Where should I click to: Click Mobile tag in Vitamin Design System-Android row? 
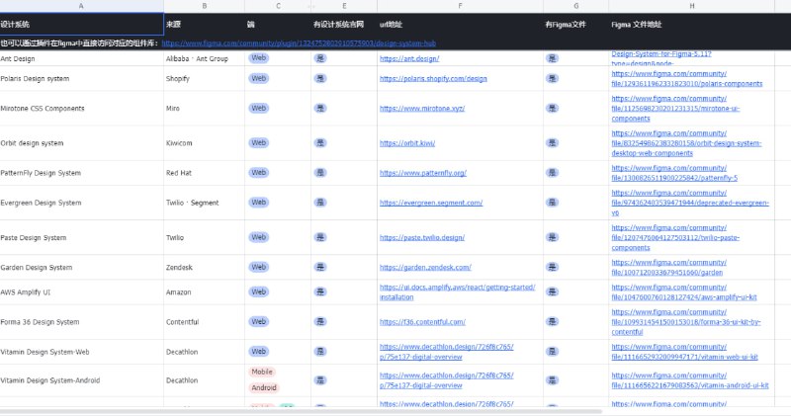click(x=262, y=372)
